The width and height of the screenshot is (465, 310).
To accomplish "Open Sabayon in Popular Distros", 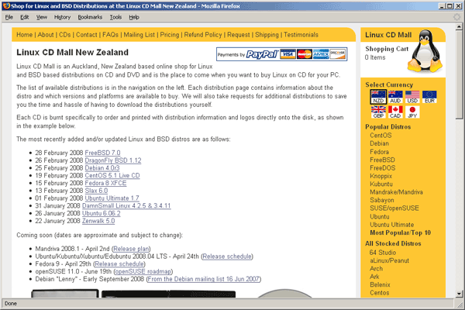I will click(x=382, y=200).
